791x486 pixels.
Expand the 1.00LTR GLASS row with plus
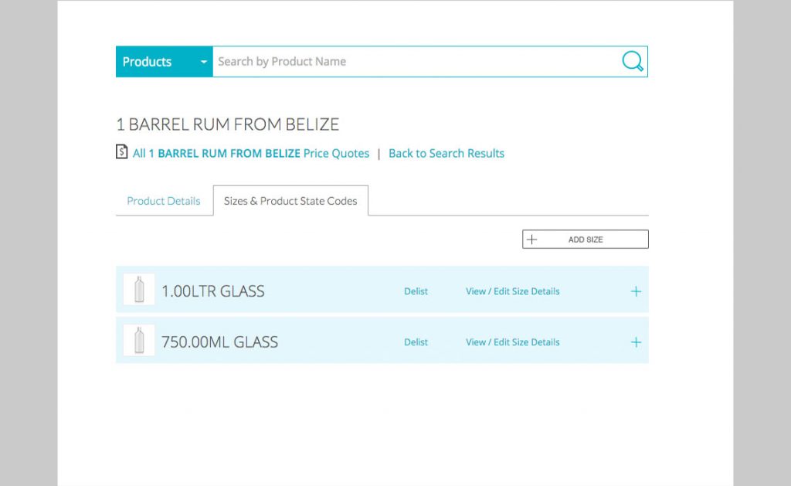pos(636,291)
